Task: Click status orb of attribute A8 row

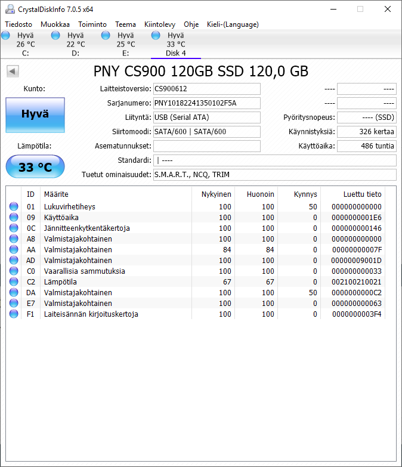Action: pyautogui.click(x=14, y=239)
